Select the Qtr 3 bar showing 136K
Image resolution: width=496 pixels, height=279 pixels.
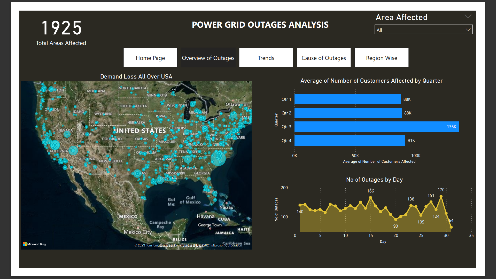coord(376,127)
